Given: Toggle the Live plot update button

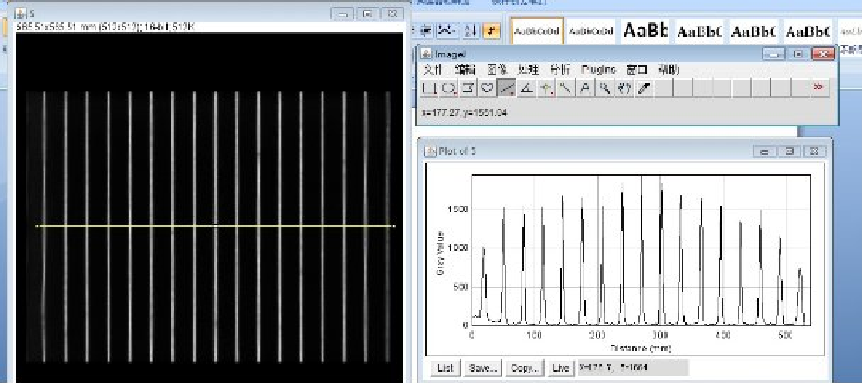Looking at the screenshot, I should click(560, 368).
